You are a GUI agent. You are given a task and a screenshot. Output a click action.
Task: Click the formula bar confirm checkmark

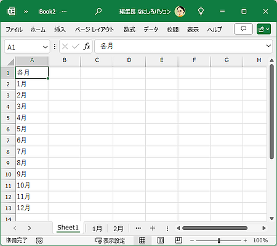pyautogui.click(x=76, y=46)
